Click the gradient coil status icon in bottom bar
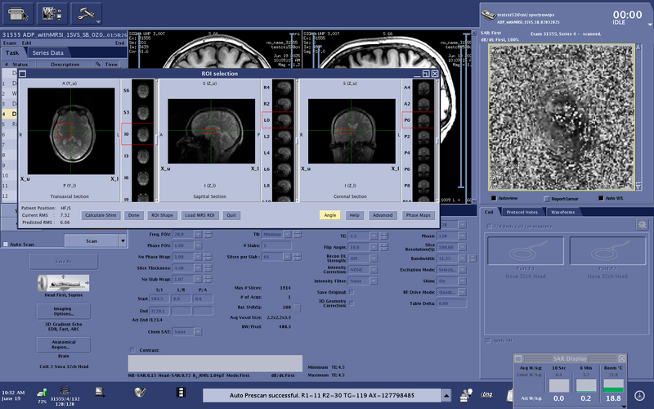This screenshot has width=654, height=409. (65, 391)
